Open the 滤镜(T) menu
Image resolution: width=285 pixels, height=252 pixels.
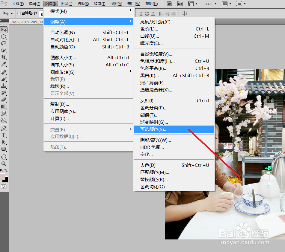coord(99,4)
